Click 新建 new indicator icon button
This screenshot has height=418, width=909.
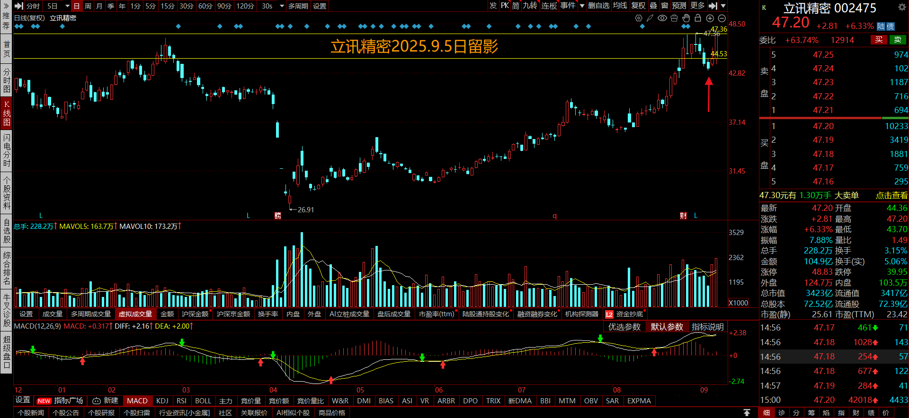(x=105, y=401)
